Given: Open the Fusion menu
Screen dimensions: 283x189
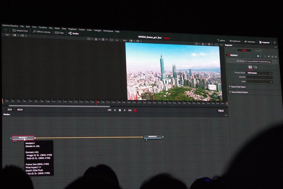Looking at the screenshot, I should 82,29.
